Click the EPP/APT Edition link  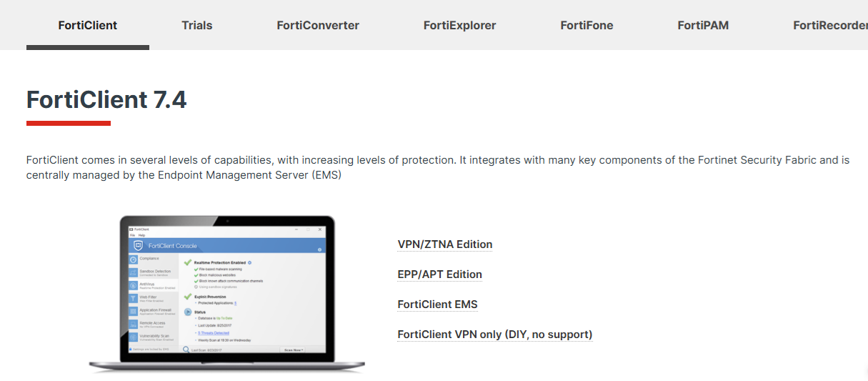click(439, 274)
